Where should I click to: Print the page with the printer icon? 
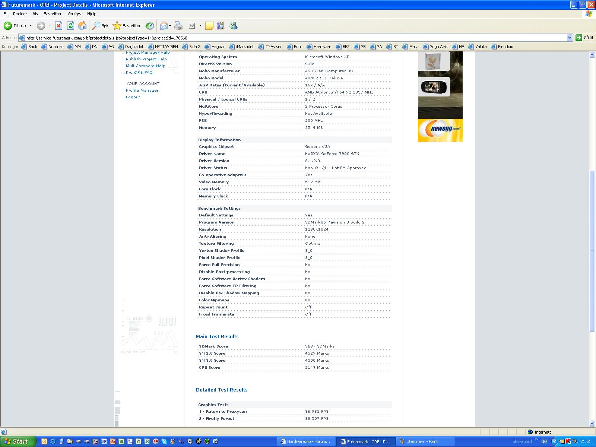point(179,26)
